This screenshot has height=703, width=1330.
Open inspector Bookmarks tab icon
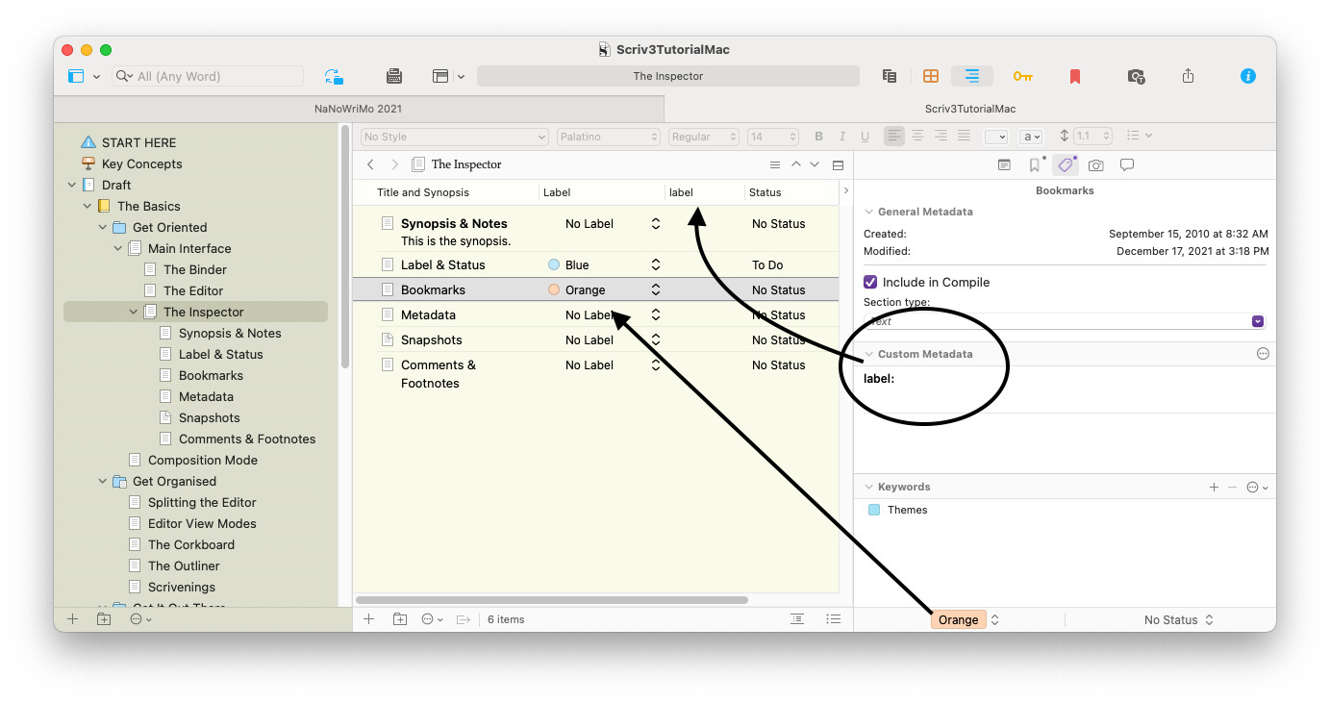tap(1035, 164)
